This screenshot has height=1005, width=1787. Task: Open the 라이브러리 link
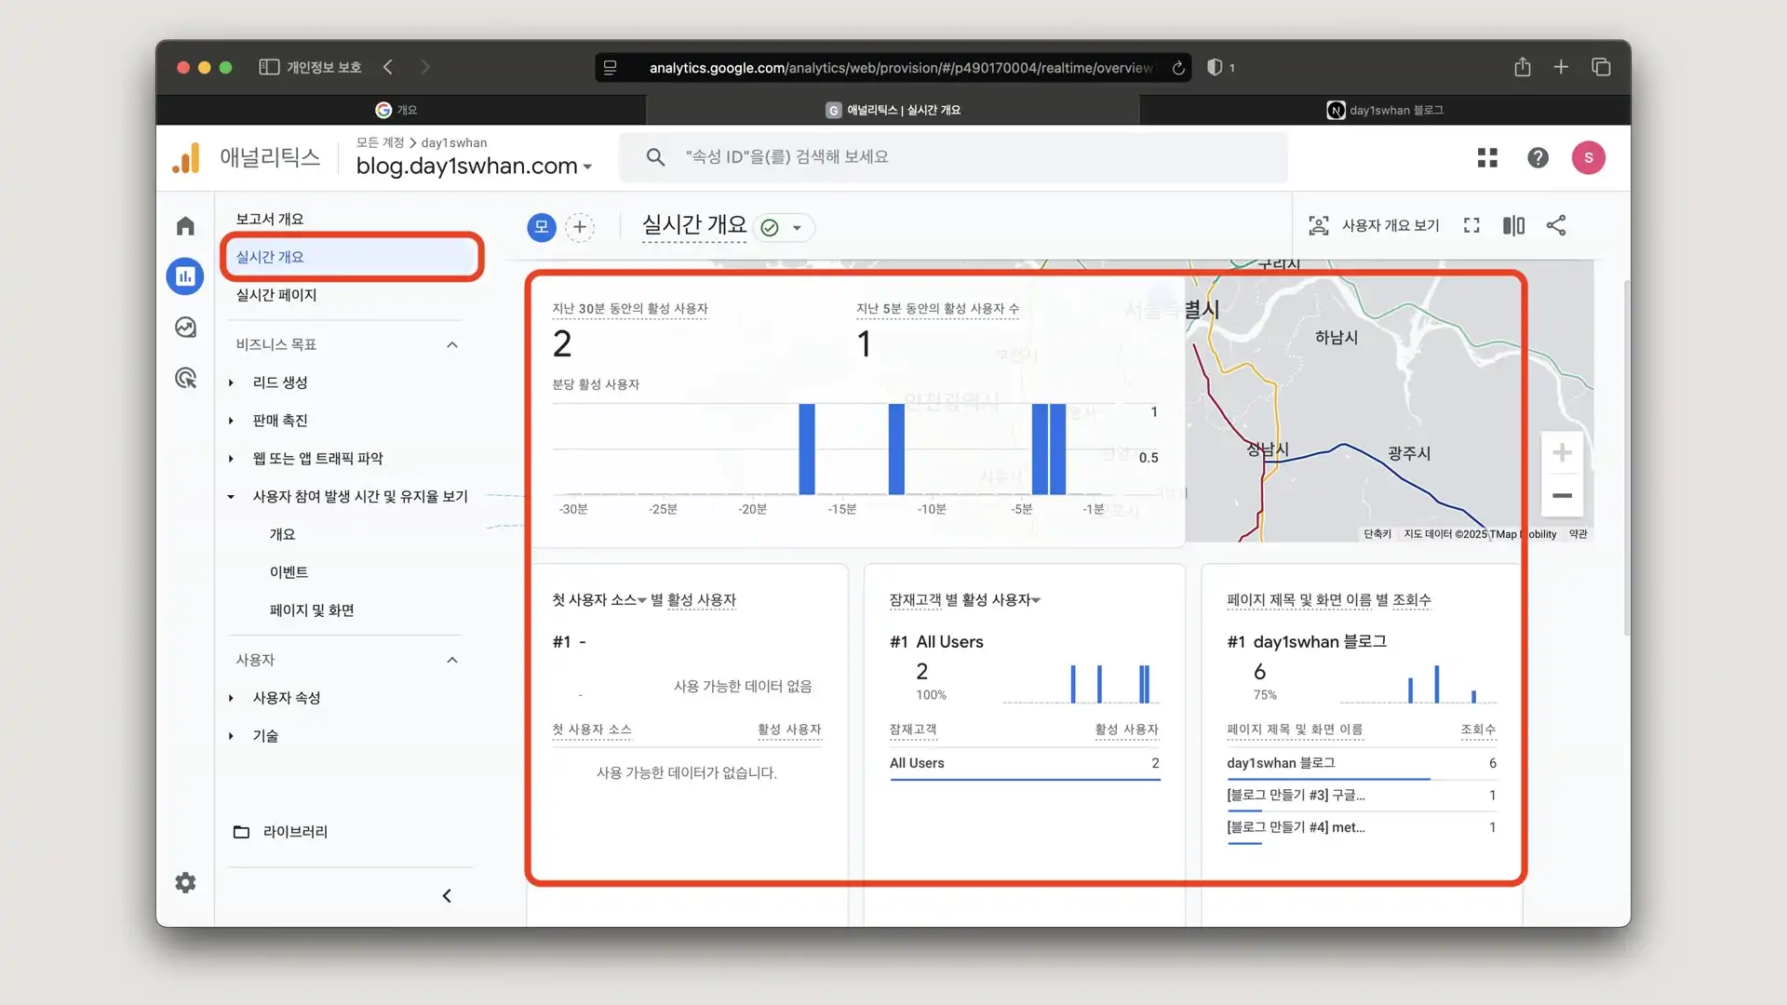[295, 832]
